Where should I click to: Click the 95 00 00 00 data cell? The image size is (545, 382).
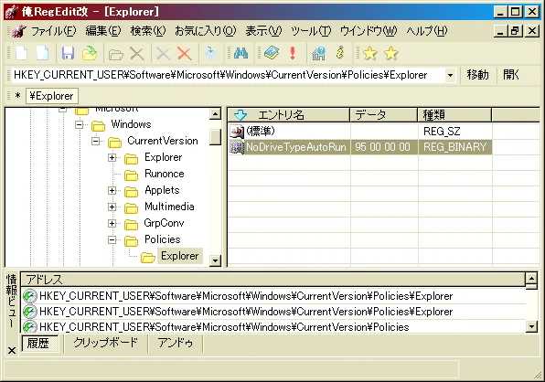pyautogui.click(x=384, y=147)
